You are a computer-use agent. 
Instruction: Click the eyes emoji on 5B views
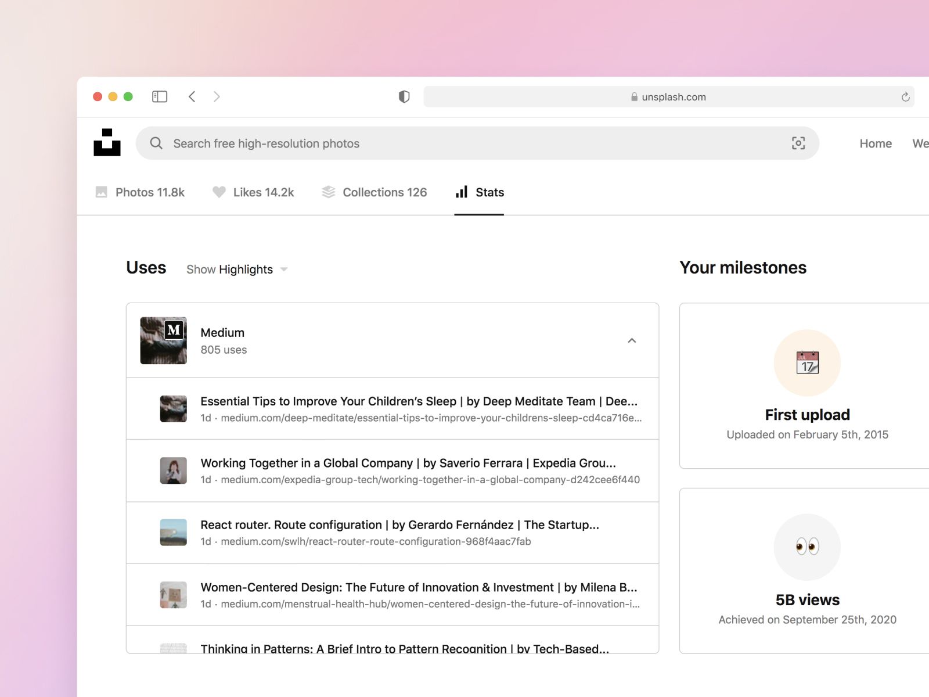[x=807, y=547]
